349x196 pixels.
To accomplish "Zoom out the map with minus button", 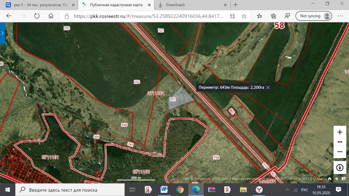I will coord(340,152).
